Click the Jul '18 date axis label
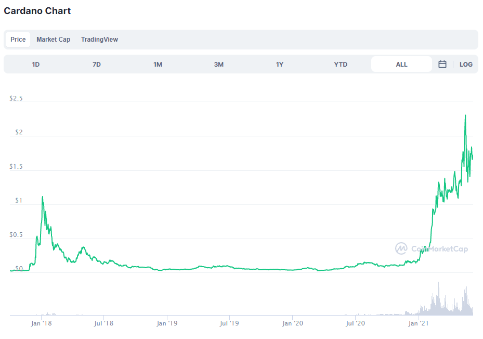 (104, 323)
